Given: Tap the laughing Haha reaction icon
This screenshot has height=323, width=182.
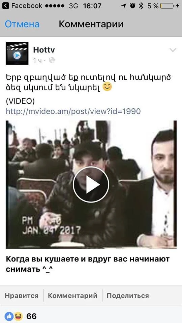Looking at the screenshot, I should pos(18,316).
